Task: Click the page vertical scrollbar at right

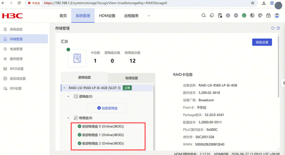Action: 278,67
